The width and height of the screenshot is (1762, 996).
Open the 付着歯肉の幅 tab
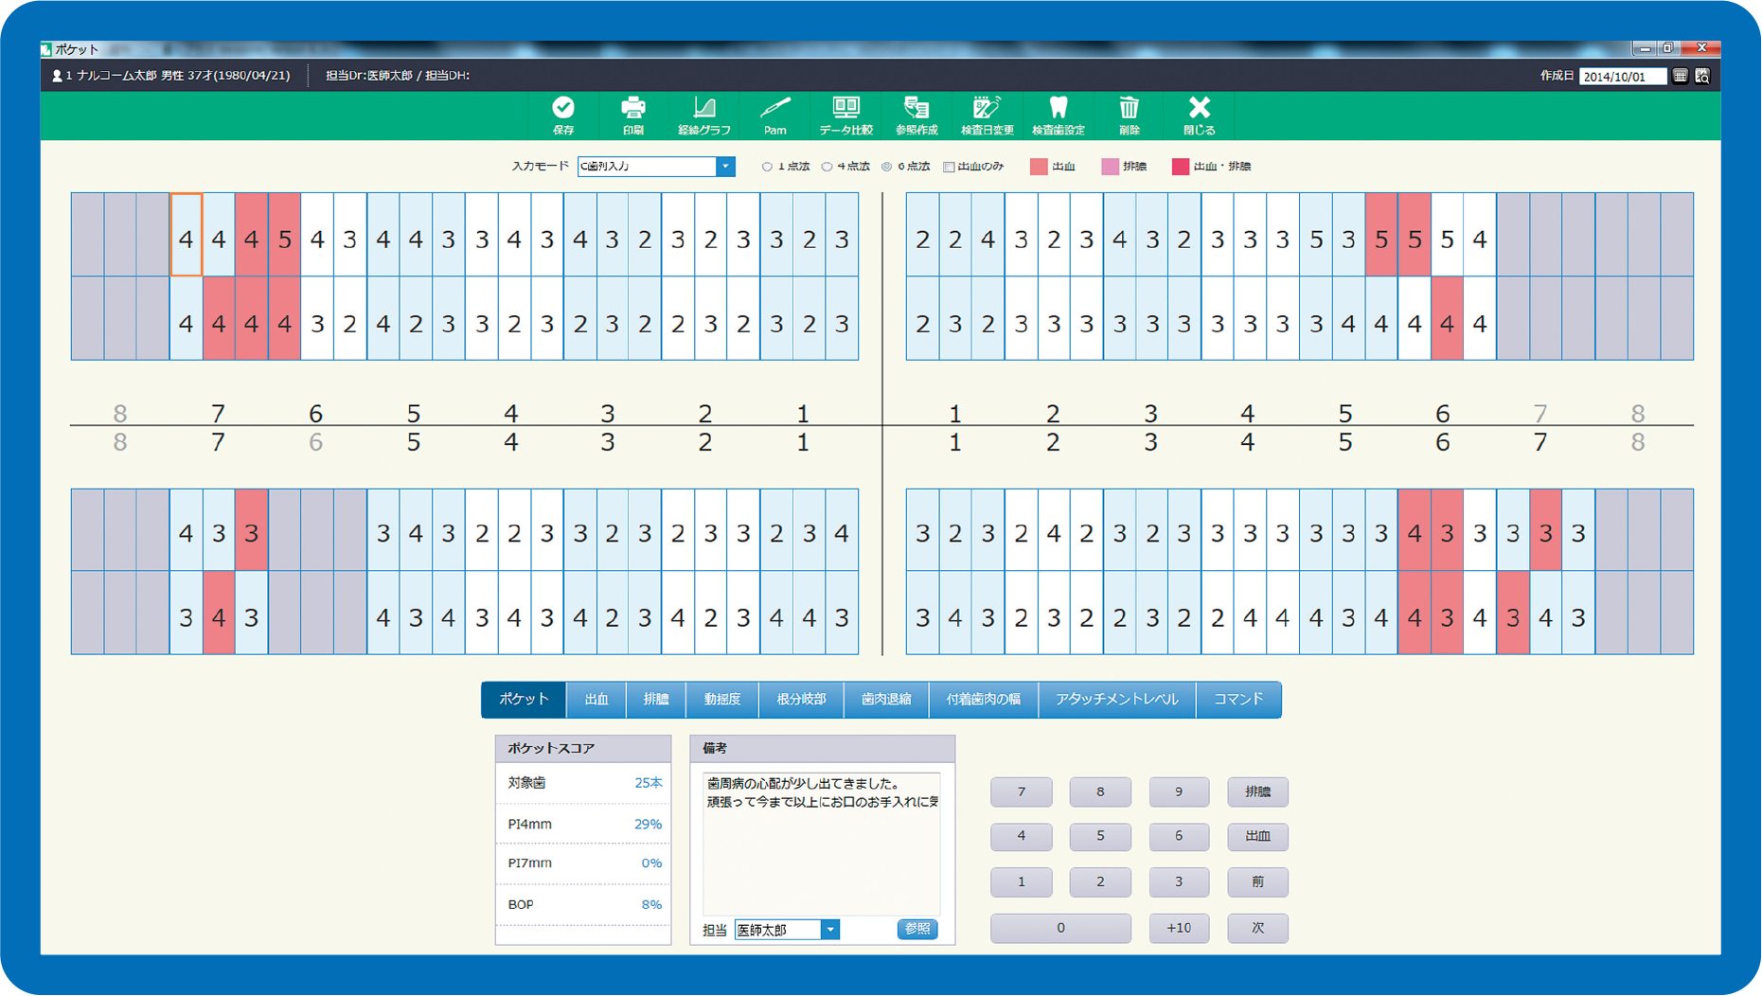984,700
